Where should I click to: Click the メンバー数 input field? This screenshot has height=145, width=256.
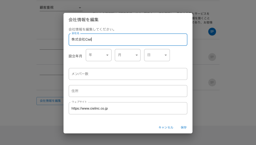(128, 74)
